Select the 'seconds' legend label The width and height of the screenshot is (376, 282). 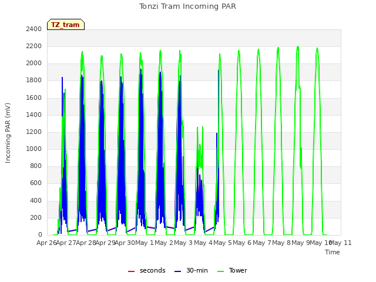153,270
